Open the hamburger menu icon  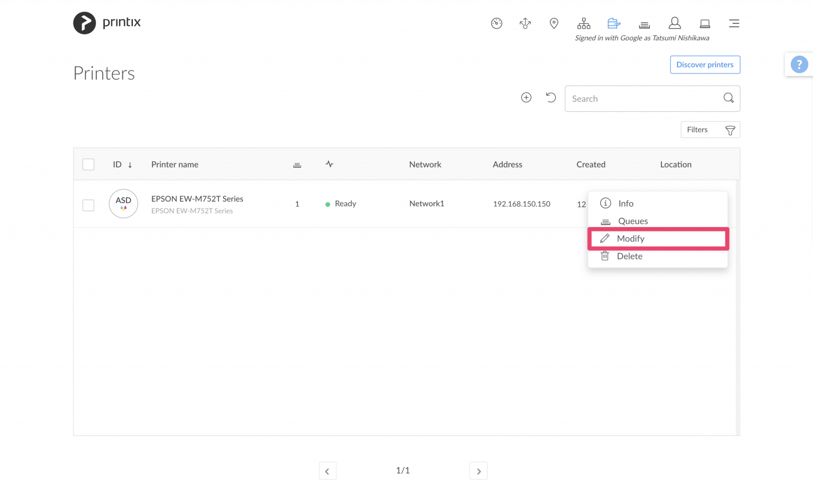(x=734, y=23)
